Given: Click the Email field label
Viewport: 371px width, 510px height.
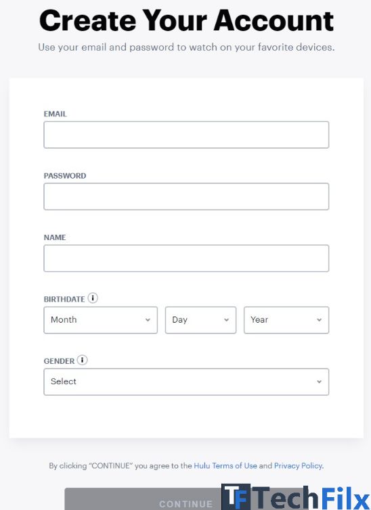Looking at the screenshot, I should (x=55, y=114).
